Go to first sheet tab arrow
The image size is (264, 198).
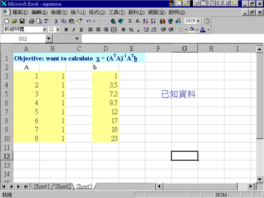point(4,187)
